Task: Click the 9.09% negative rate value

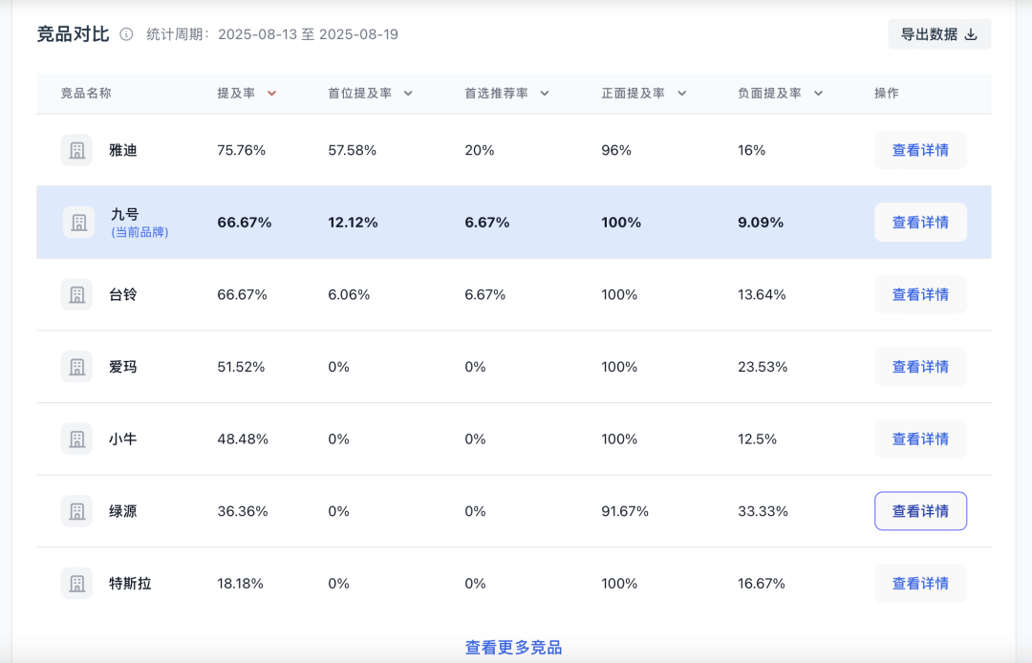Action: (761, 223)
